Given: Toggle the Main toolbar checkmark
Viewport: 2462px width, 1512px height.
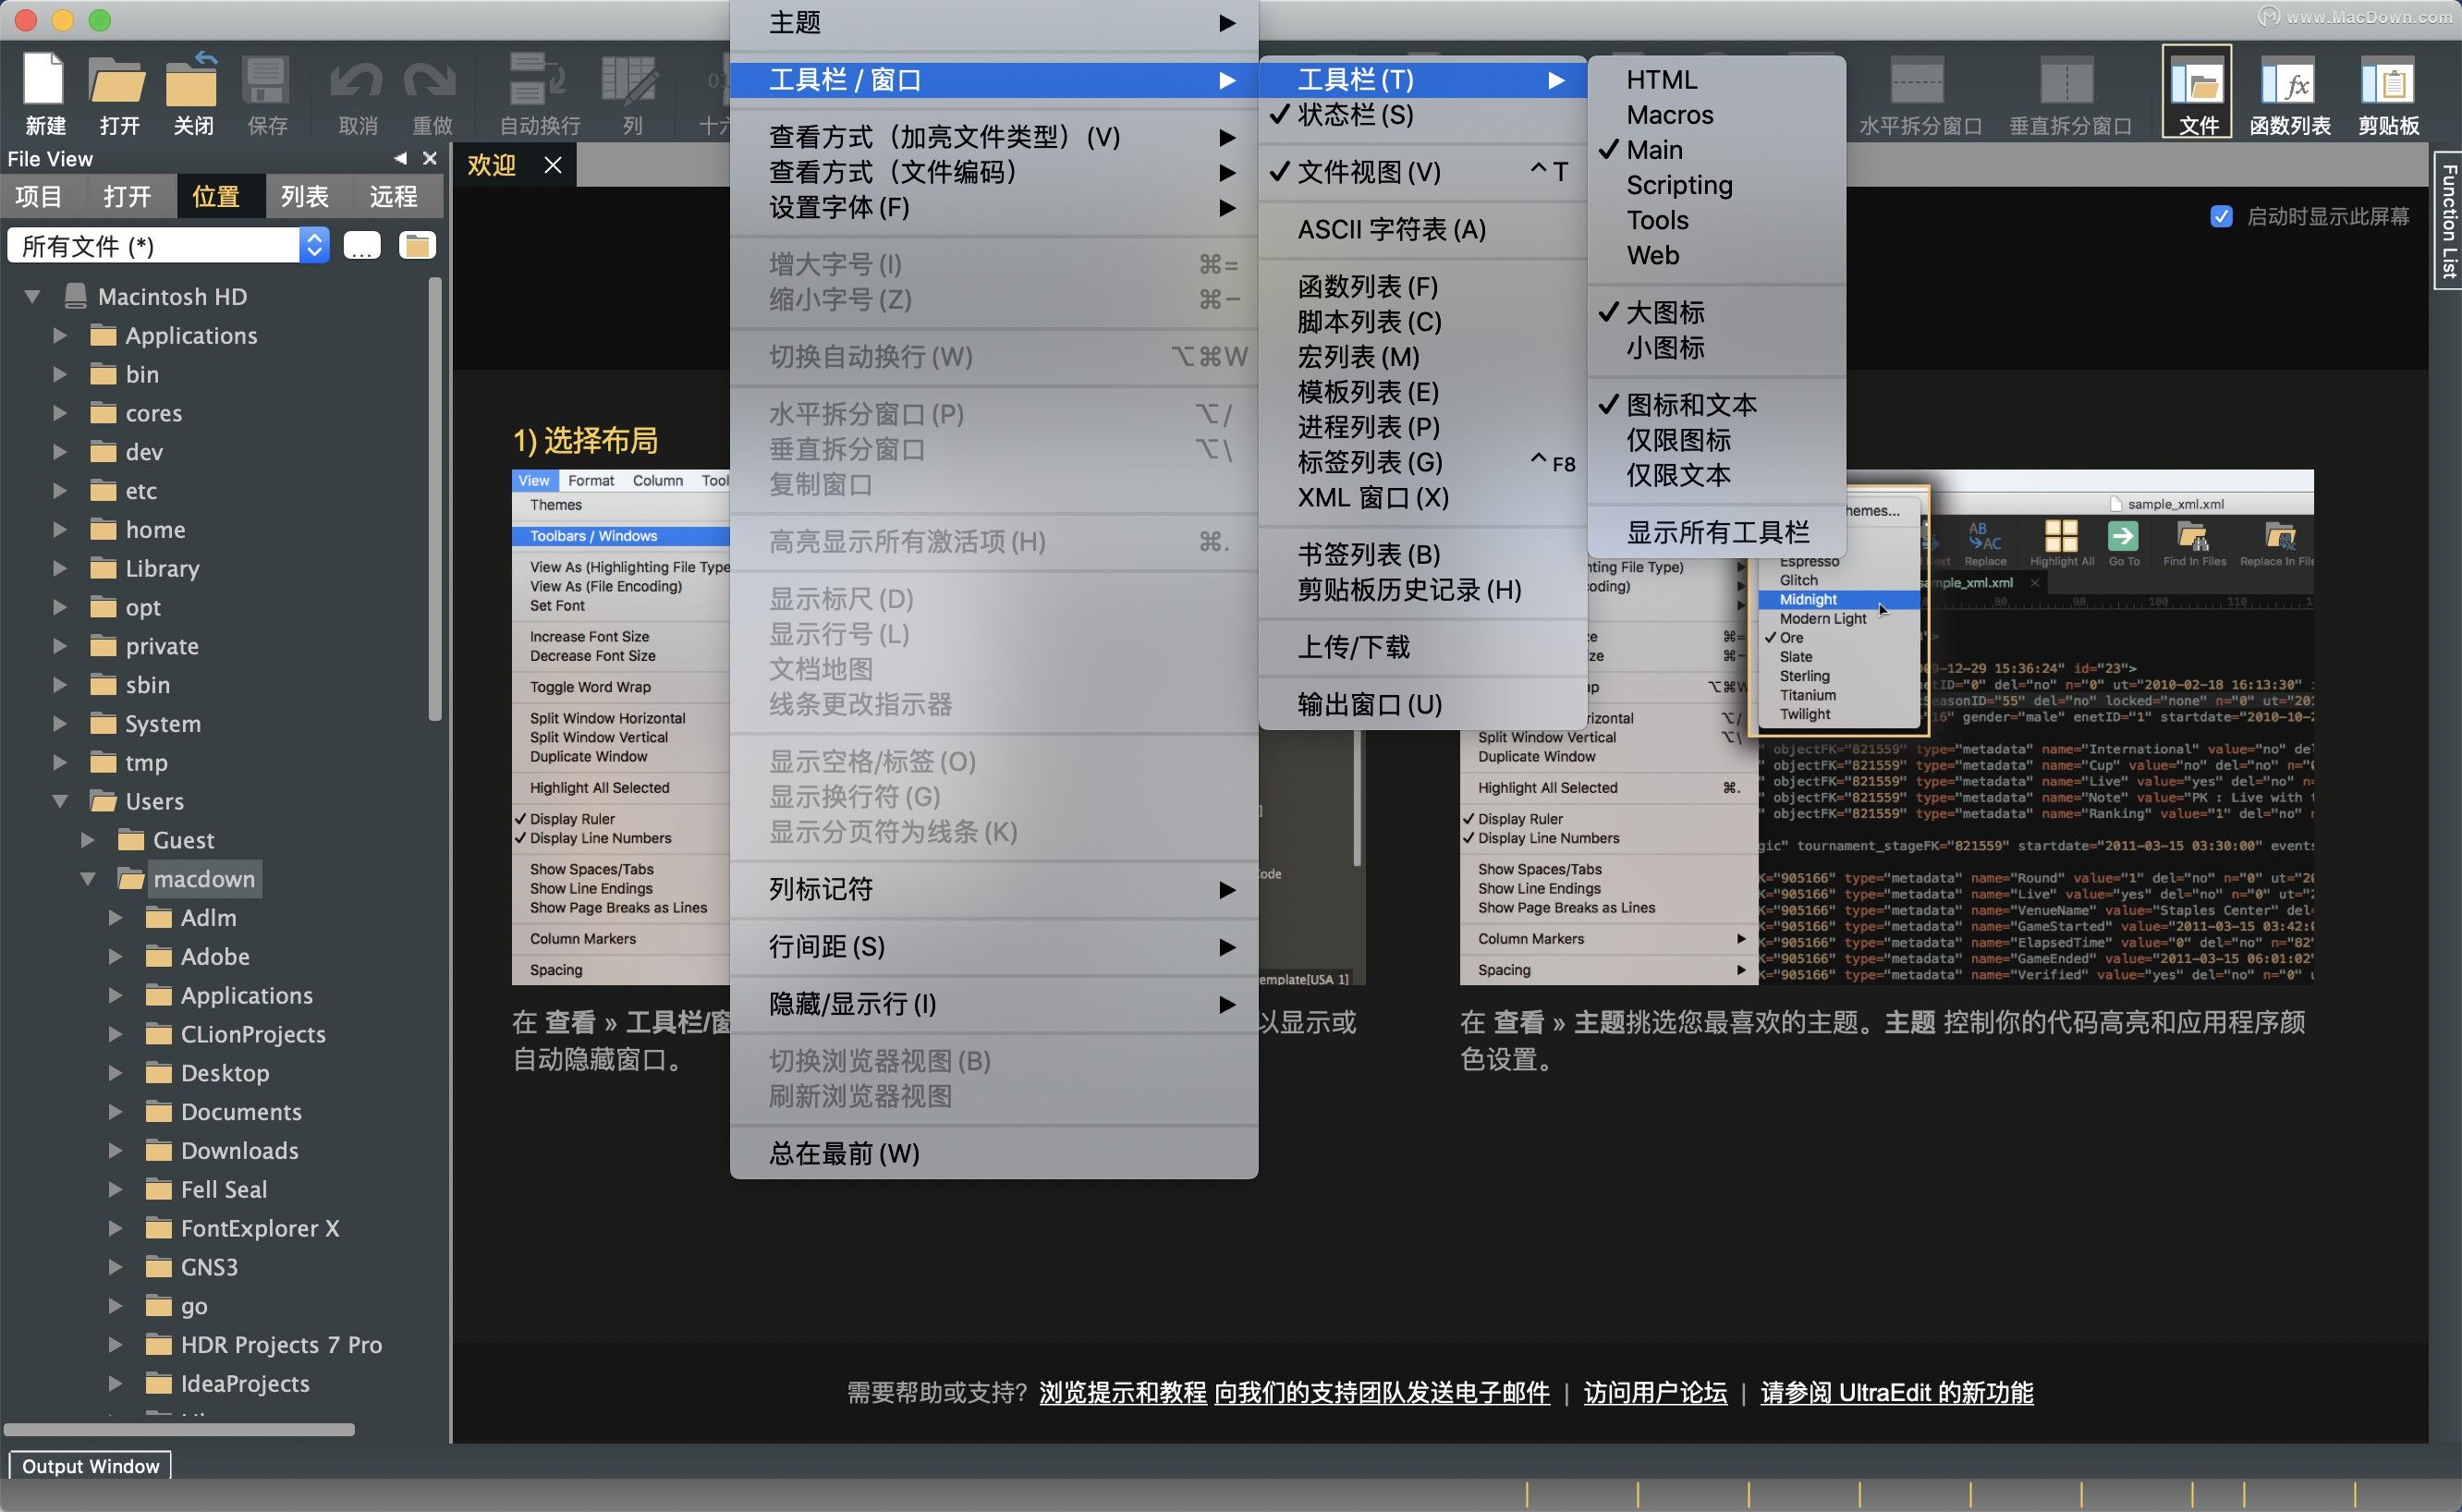Looking at the screenshot, I should pos(1716,150).
